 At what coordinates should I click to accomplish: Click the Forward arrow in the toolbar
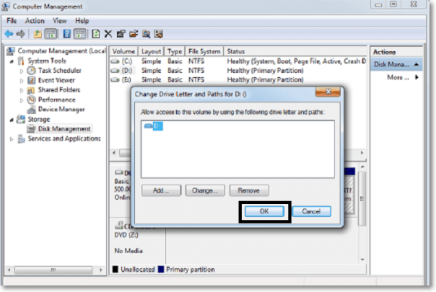pyautogui.click(x=20, y=34)
